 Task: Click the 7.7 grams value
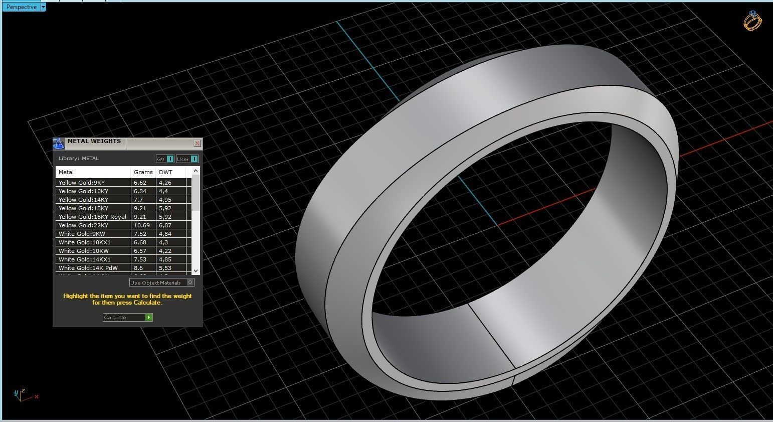[138, 200]
